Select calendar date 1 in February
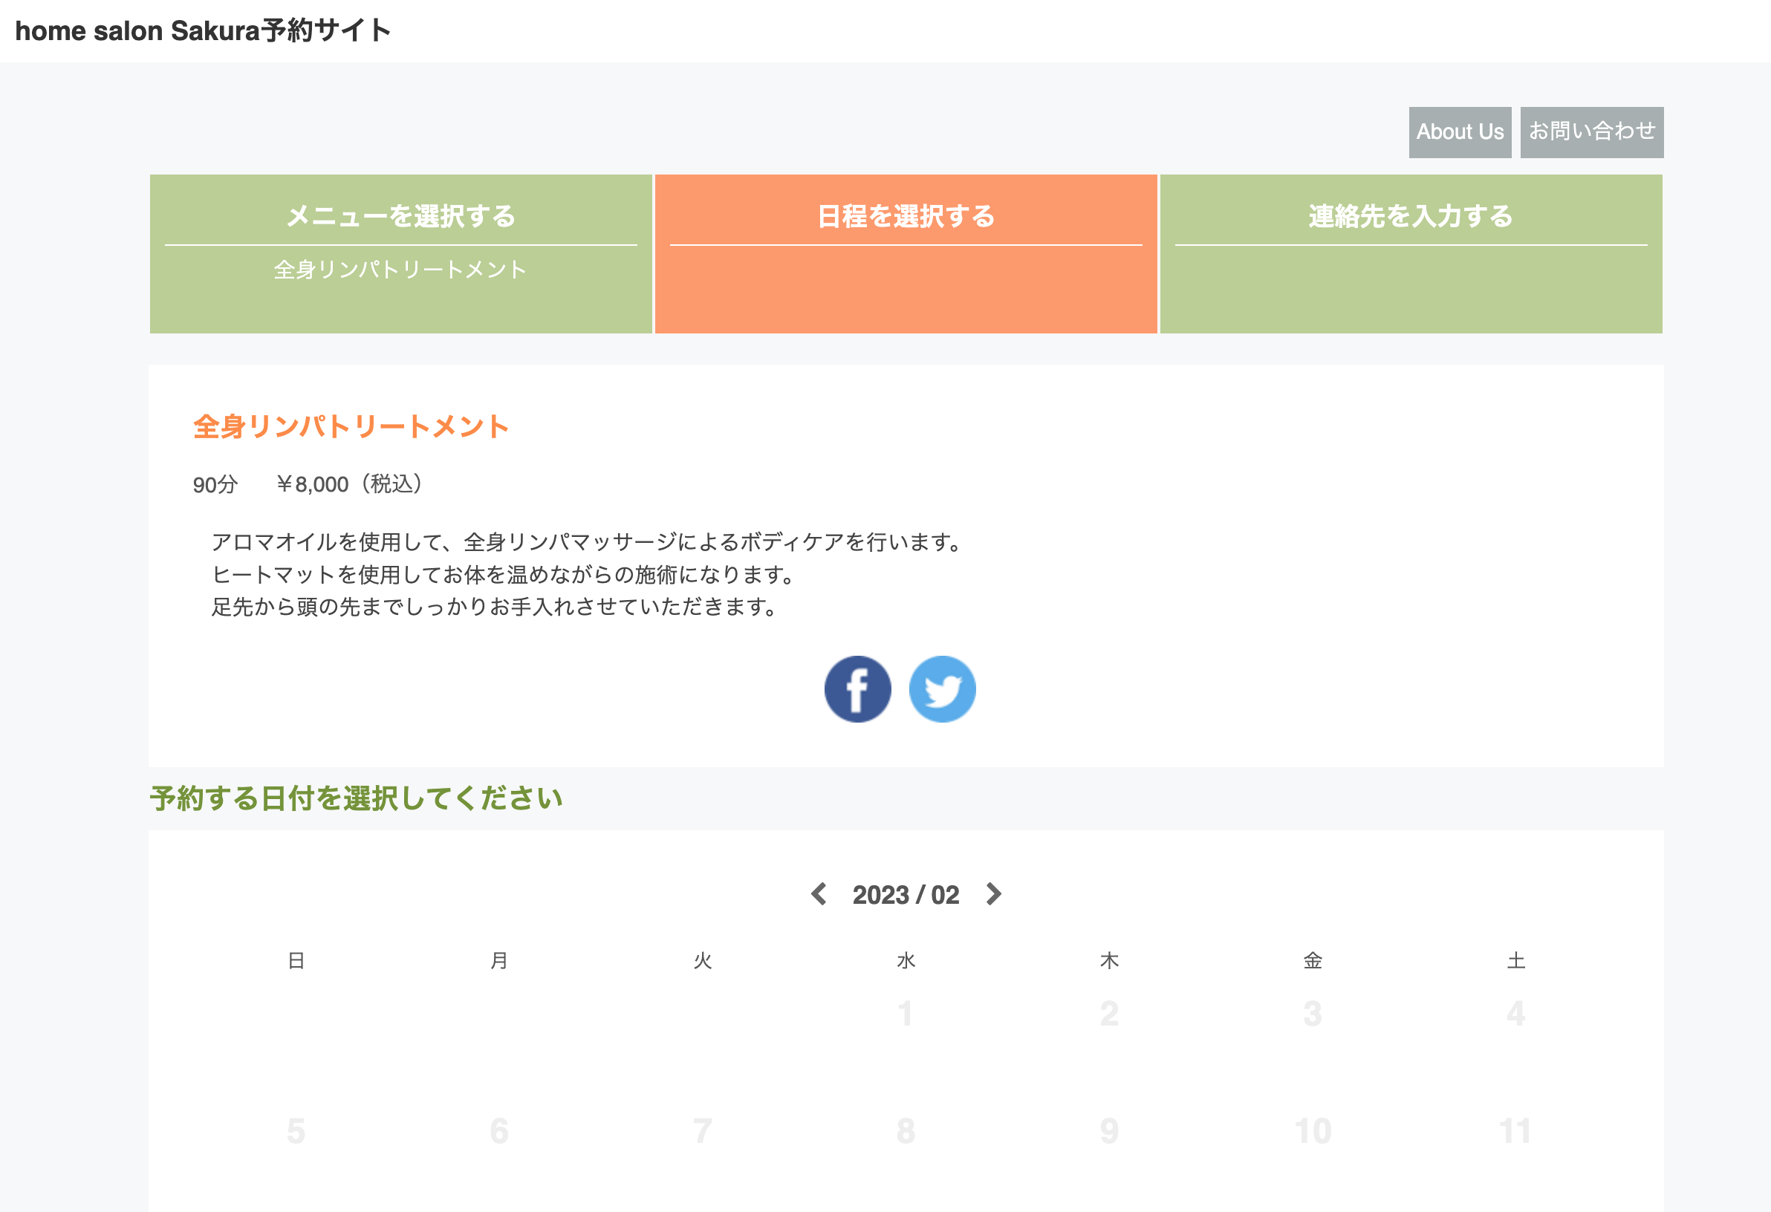This screenshot has width=1771, height=1212. [904, 1014]
